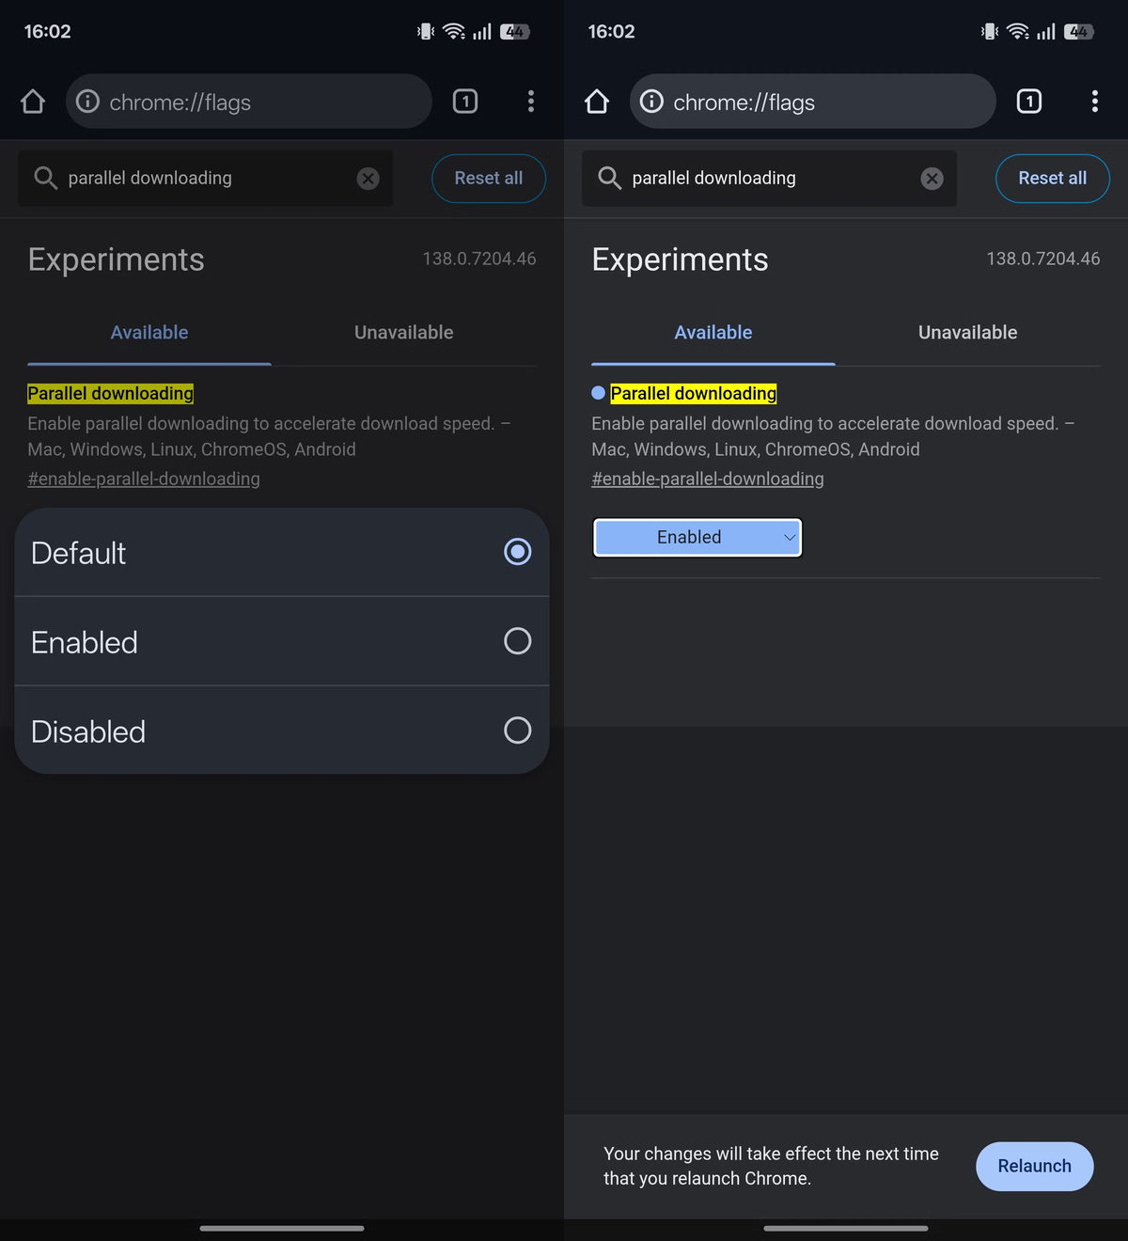Tap Wi-Fi icon in right status bar

coord(1018,32)
